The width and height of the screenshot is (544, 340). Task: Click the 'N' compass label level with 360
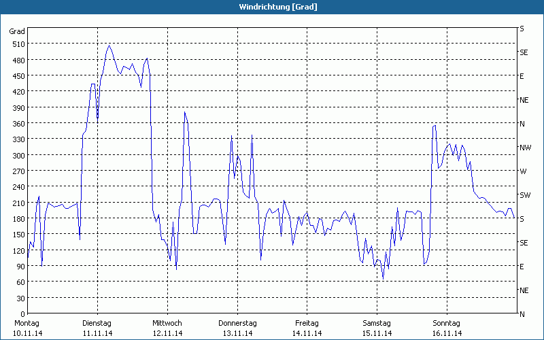(522, 124)
